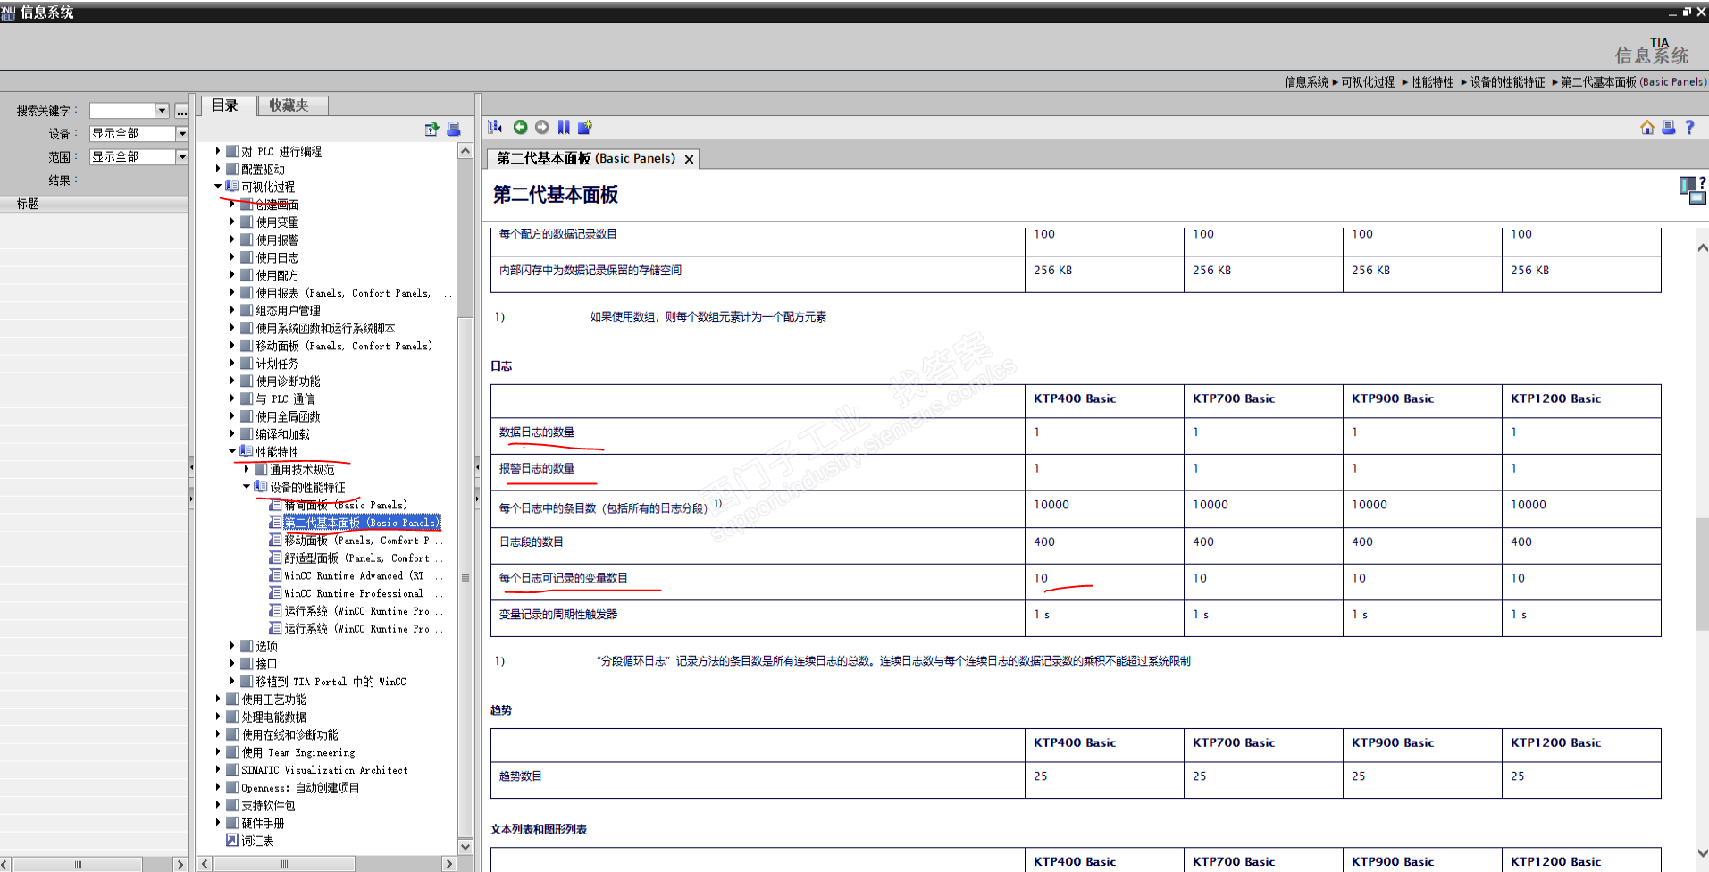Expand the 对 PLC 进行编程 node
The height and width of the screenshot is (872, 1709).
click(218, 151)
